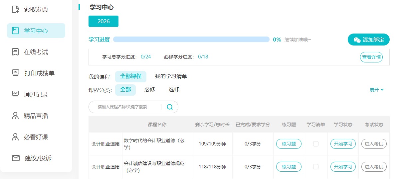Switch to 我的学习清单 tab
398x179 pixels.
(171, 76)
